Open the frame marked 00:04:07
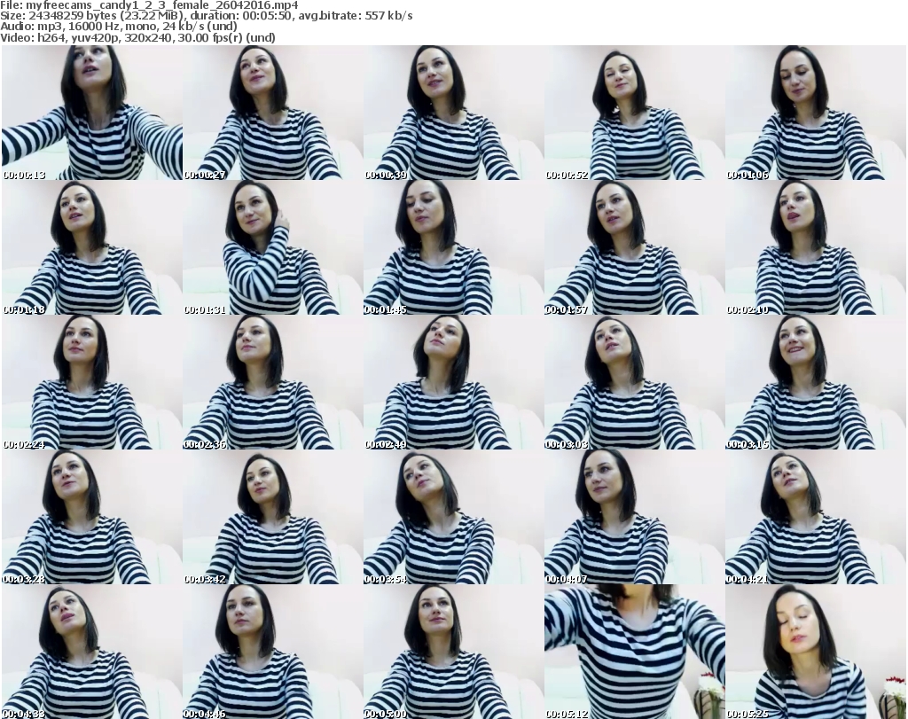This screenshot has height=719, width=908. tap(635, 517)
